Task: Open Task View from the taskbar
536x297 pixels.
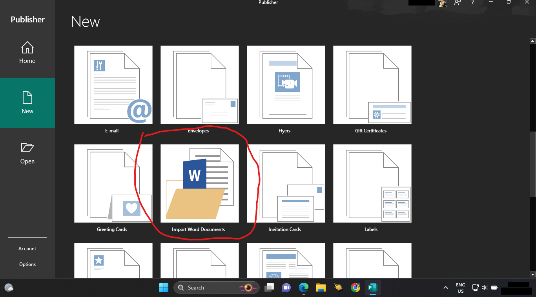Action: (x=269, y=288)
